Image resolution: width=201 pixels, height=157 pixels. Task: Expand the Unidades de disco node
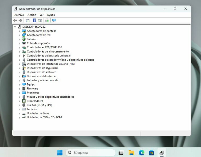click(19, 113)
